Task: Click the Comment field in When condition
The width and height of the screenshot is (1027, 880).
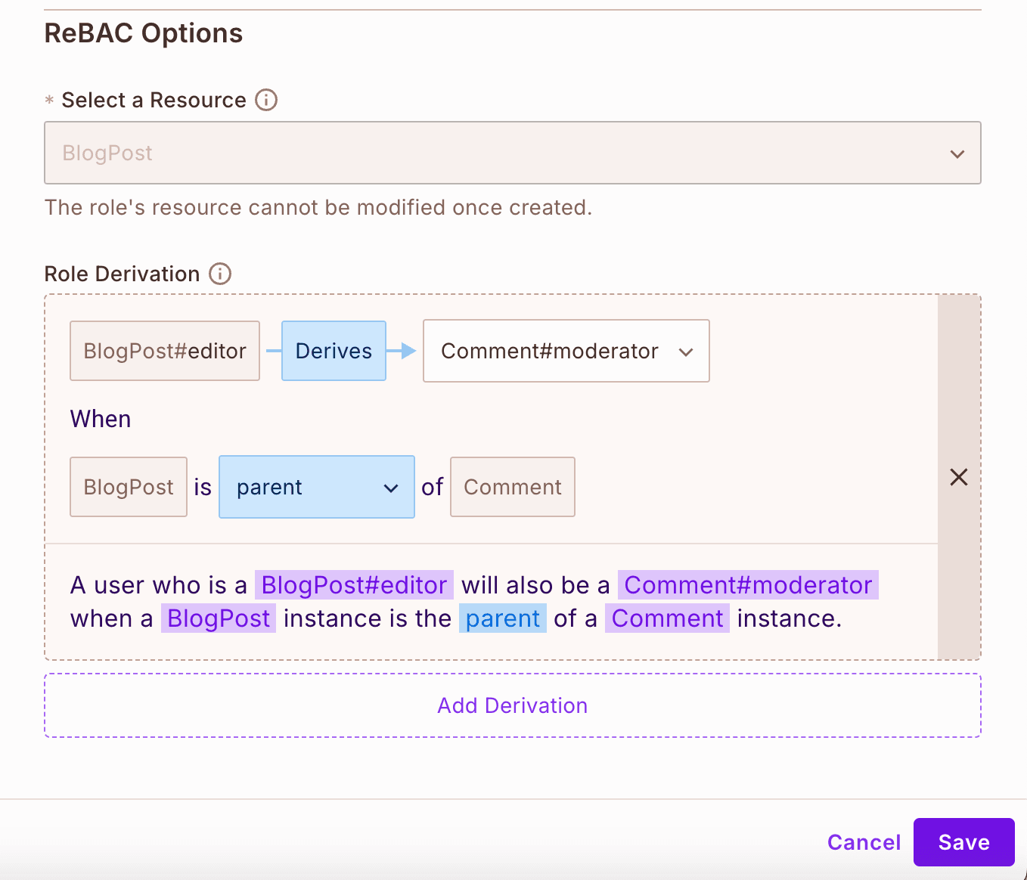Action: pos(513,487)
